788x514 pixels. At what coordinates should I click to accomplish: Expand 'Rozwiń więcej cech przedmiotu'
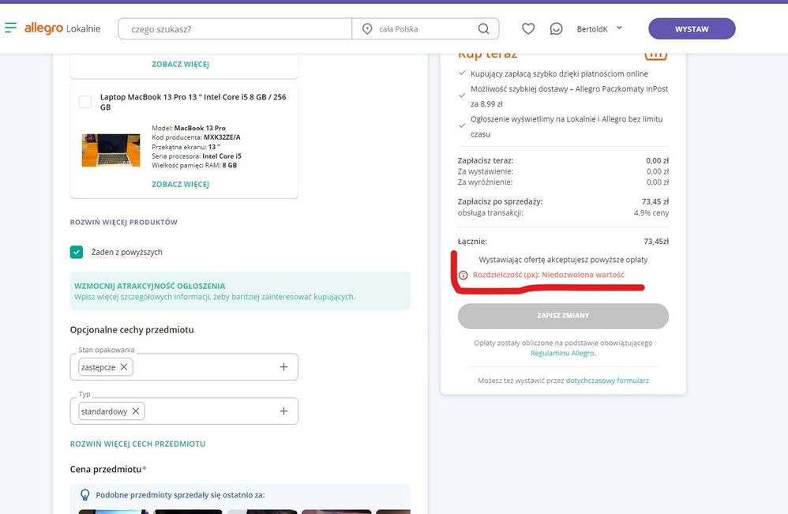137,445
